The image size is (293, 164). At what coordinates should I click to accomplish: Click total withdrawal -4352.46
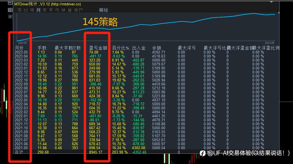click(x=139, y=152)
